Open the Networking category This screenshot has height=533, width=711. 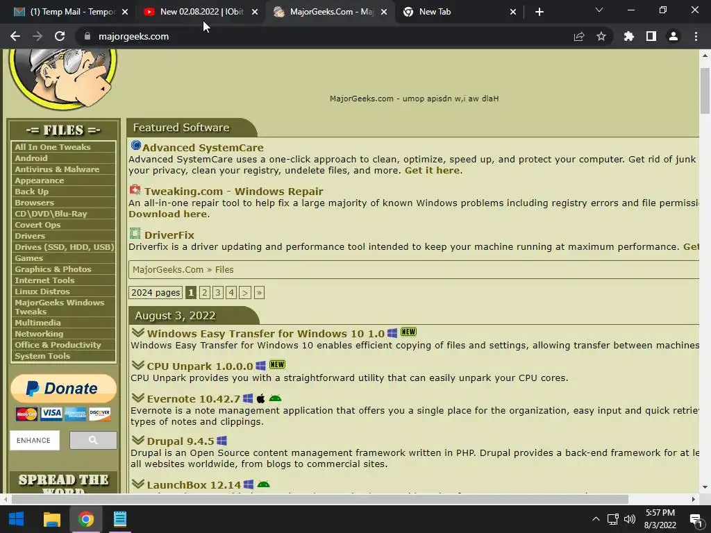(39, 334)
